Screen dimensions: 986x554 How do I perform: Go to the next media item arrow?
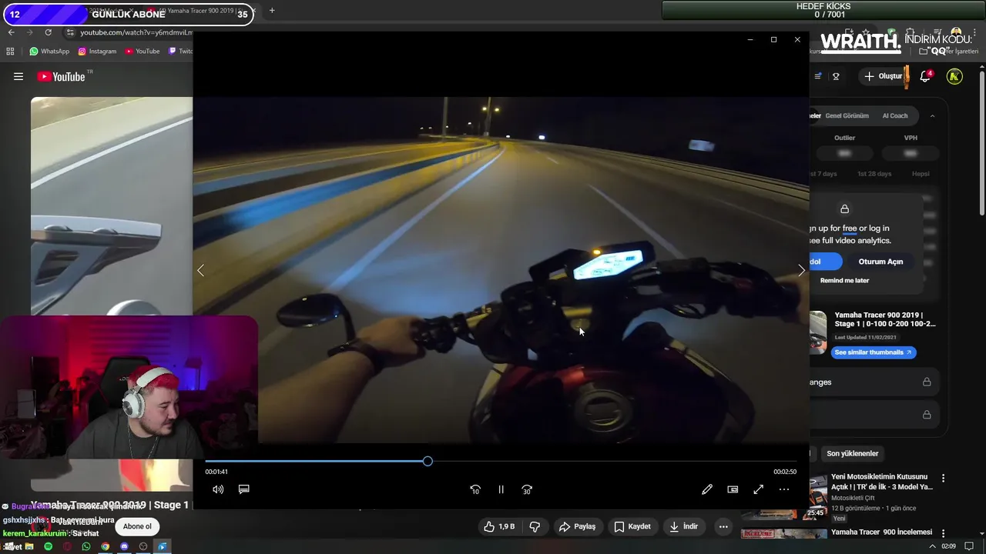(x=801, y=270)
